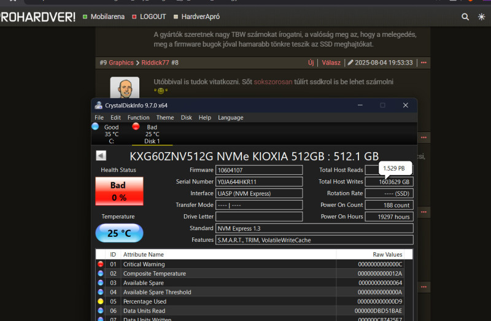Click the Rotation Rate value ---- (SSD)

coord(389,193)
